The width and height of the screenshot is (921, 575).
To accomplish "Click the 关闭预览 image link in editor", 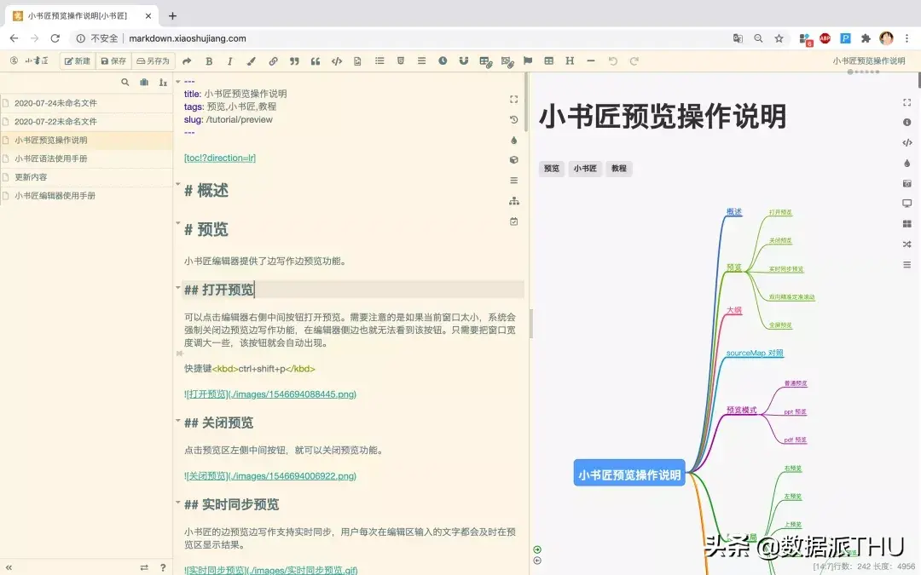I will click(270, 476).
